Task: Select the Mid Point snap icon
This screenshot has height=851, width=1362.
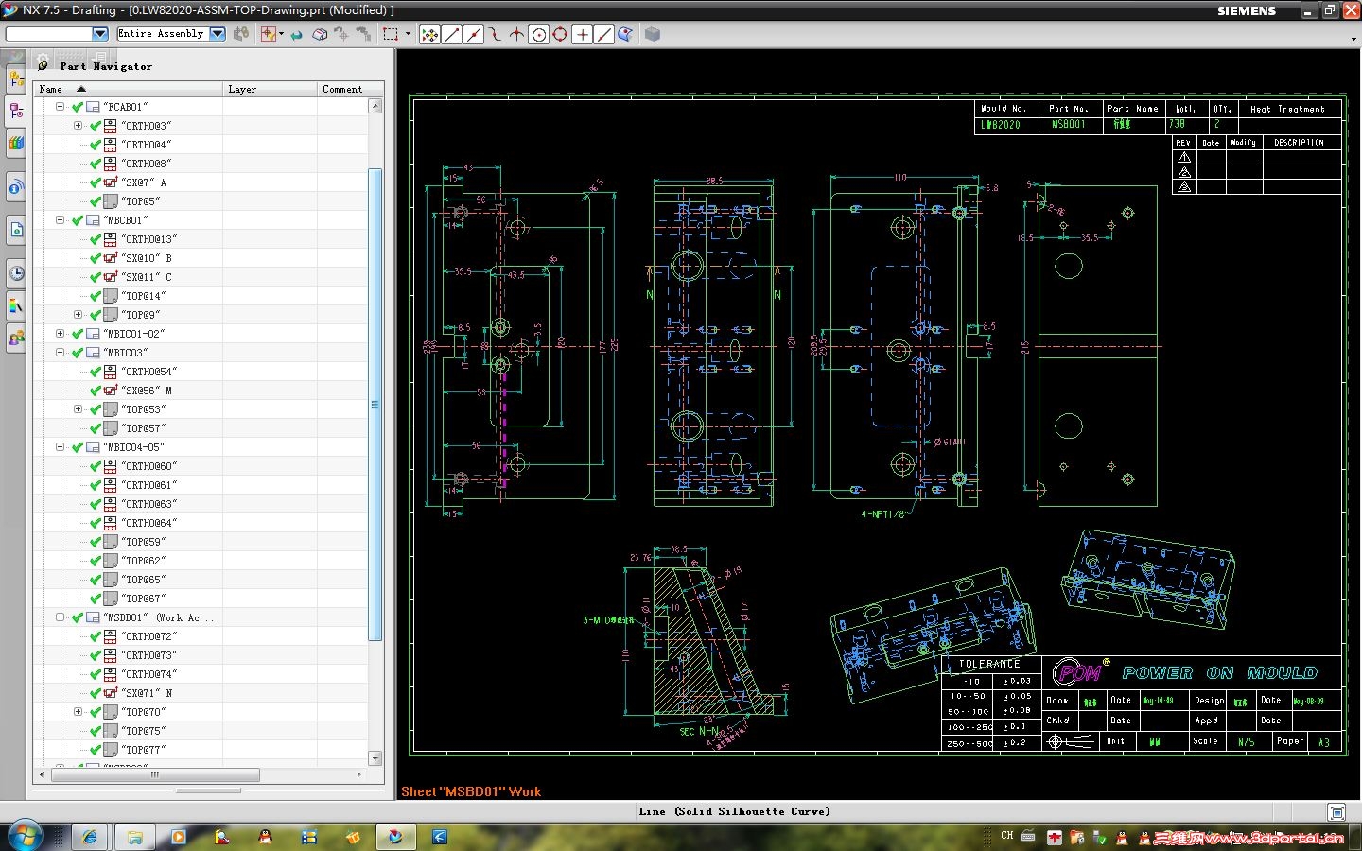Action: [x=474, y=35]
